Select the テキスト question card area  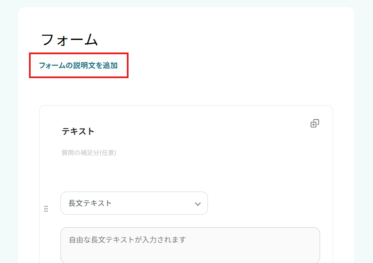186,172
